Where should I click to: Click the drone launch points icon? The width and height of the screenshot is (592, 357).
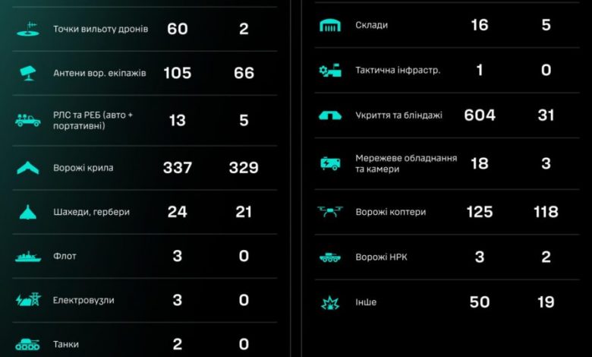pyautogui.click(x=28, y=29)
